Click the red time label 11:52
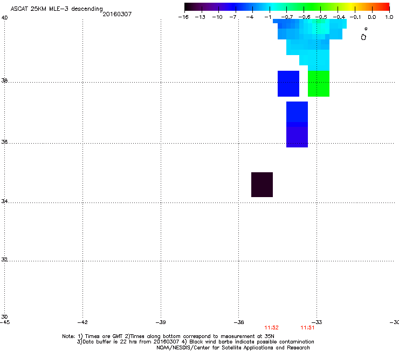The height and width of the screenshot is (351, 399). [x=272, y=328]
